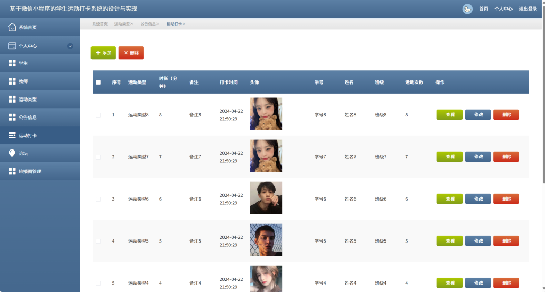545x292 pixels.
Task: Expand the 个人中心 dropdown arrow
Action: pyautogui.click(x=70, y=46)
